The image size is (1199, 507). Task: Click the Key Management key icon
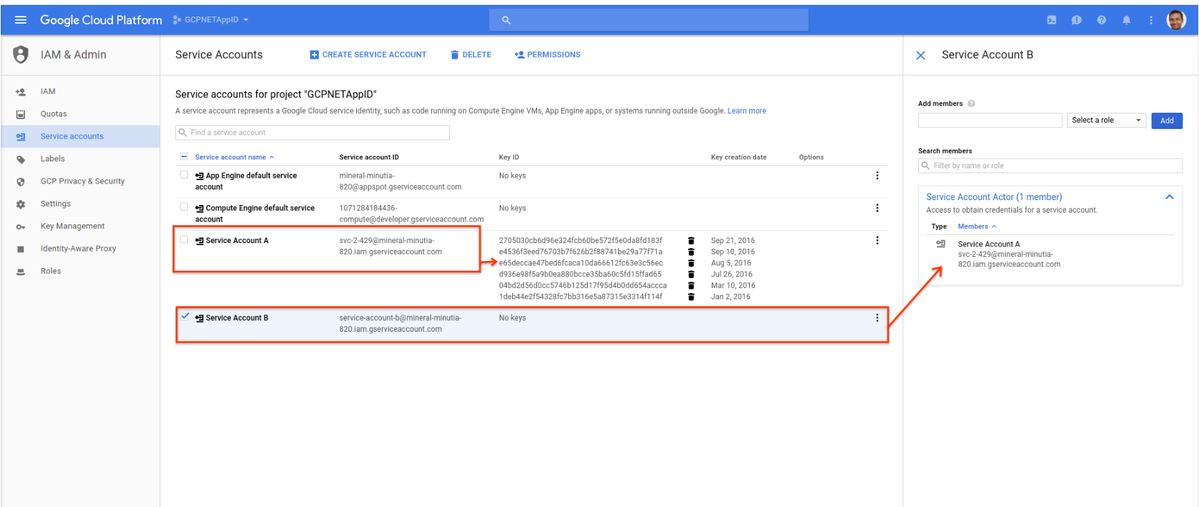[21, 226]
